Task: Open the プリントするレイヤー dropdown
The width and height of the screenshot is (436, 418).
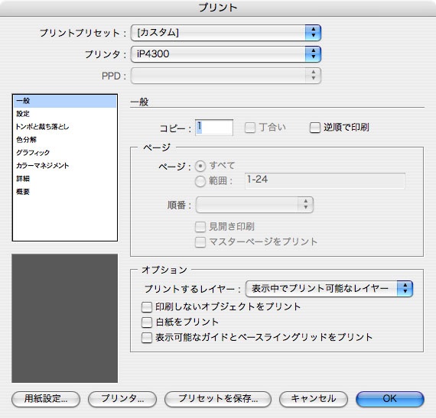Action: point(329,289)
